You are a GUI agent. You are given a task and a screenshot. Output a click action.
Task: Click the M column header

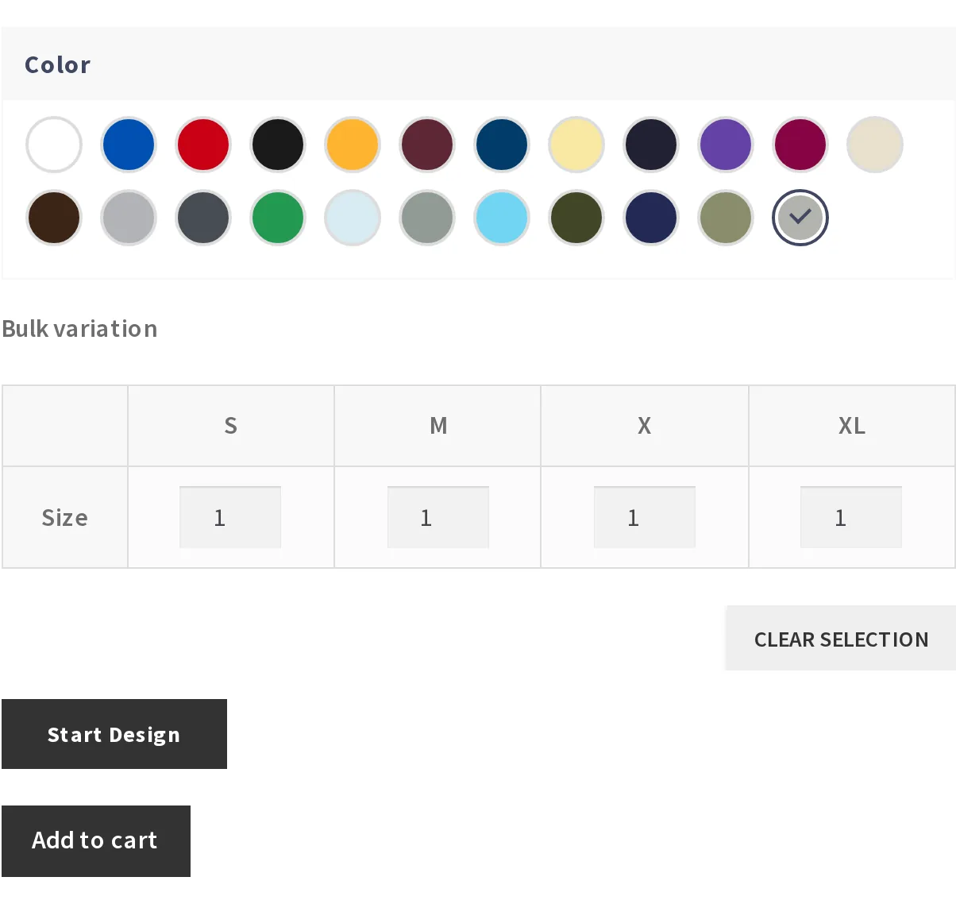[x=438, y=426]
